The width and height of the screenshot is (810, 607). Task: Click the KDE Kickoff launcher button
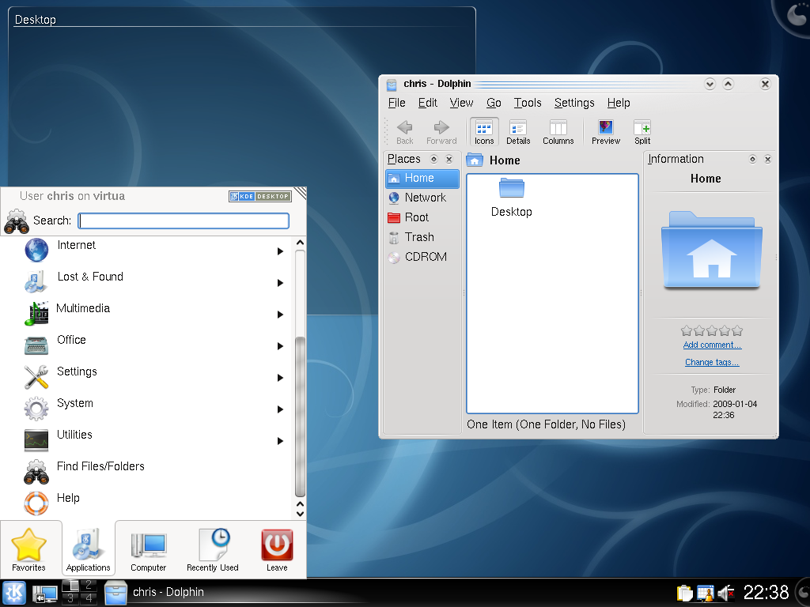(14, 593)
